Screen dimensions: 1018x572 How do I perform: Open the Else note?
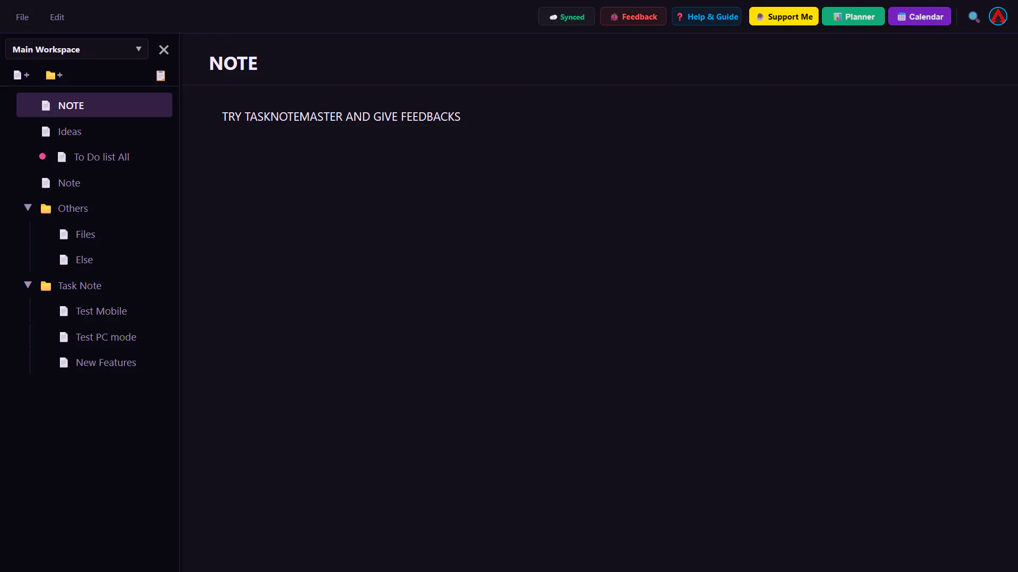tap(101, 260)
